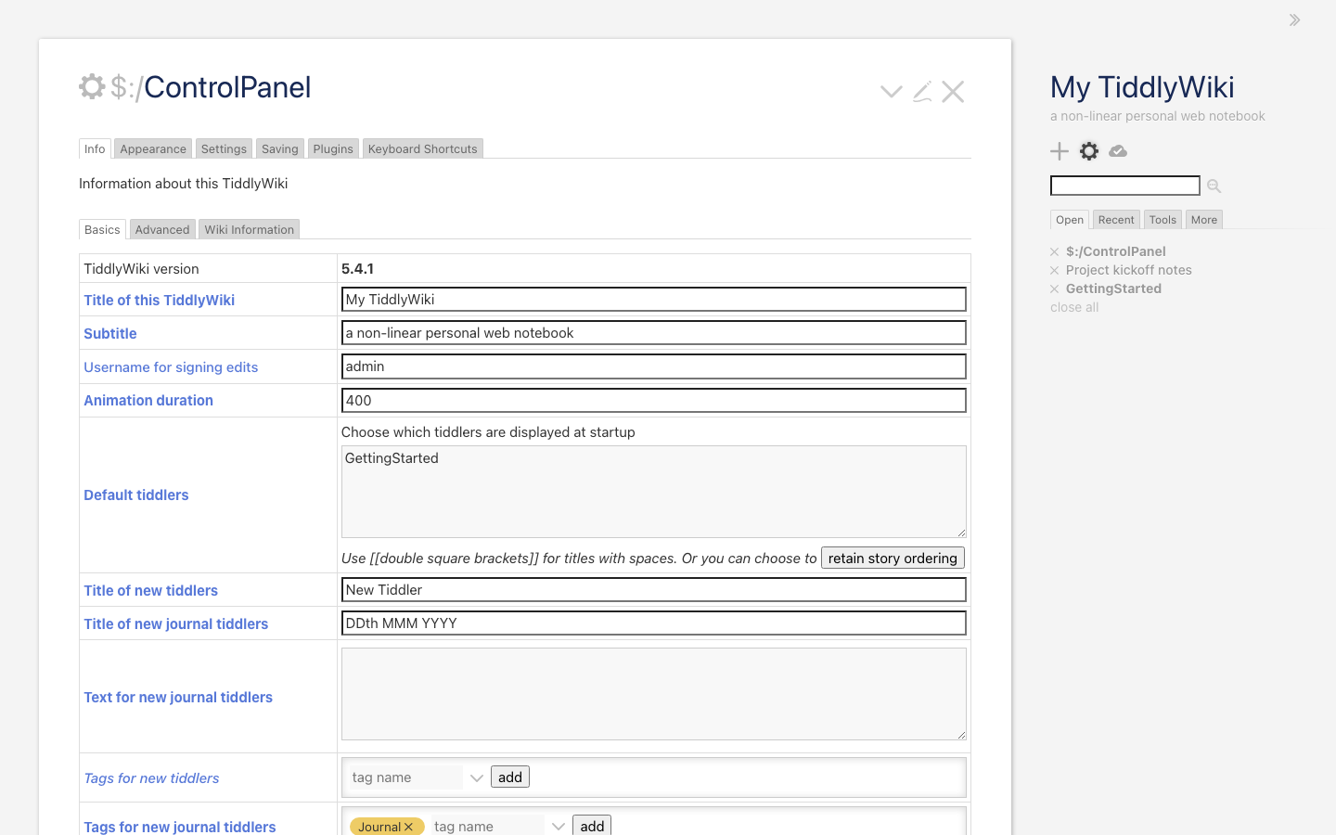1336x835 pixels.
Task: Click the animation duration field showing 400
Action: [654, 400]
